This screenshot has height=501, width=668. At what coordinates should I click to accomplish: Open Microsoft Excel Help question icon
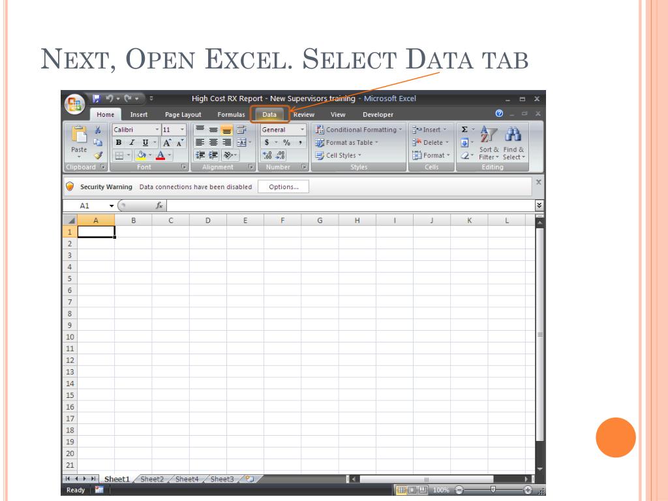[499, 114]
